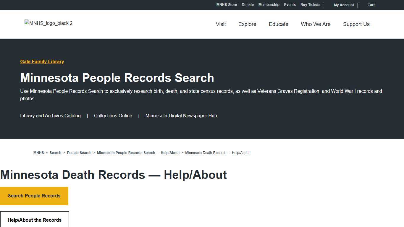Open the Membership page
The height and width of the screenshot is (227, 404).
pyautogui.click(x=269, y=5)
